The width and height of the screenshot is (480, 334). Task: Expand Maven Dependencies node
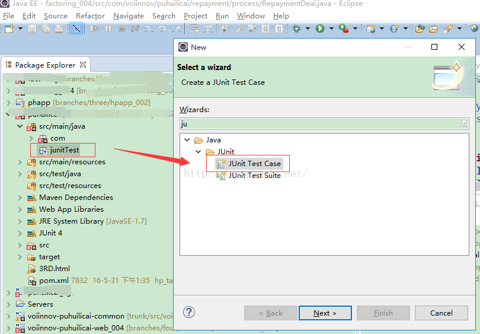[x=20, y=198]
